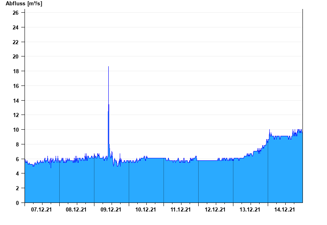Click the vertical day divider before 14.12.21
327x225 pixels.
268,171
